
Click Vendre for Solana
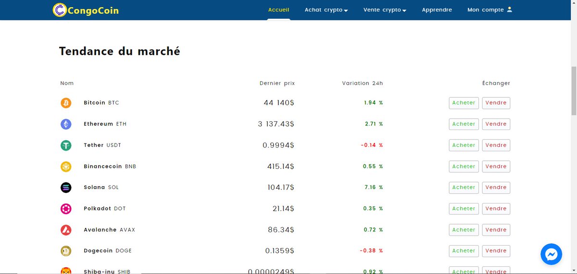(496, 188)
